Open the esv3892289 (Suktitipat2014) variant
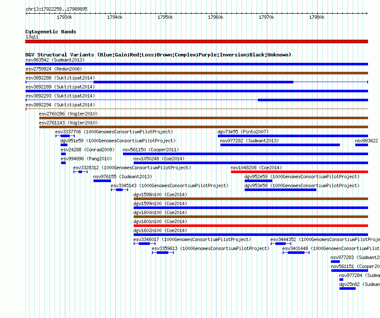The width and height of the screenshot is (380, 318). coord(60,87)
